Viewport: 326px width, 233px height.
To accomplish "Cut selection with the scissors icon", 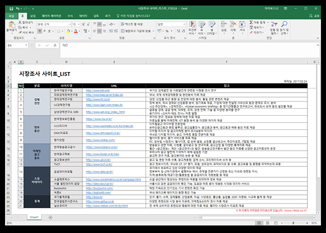I will click(x=20, y=22).
